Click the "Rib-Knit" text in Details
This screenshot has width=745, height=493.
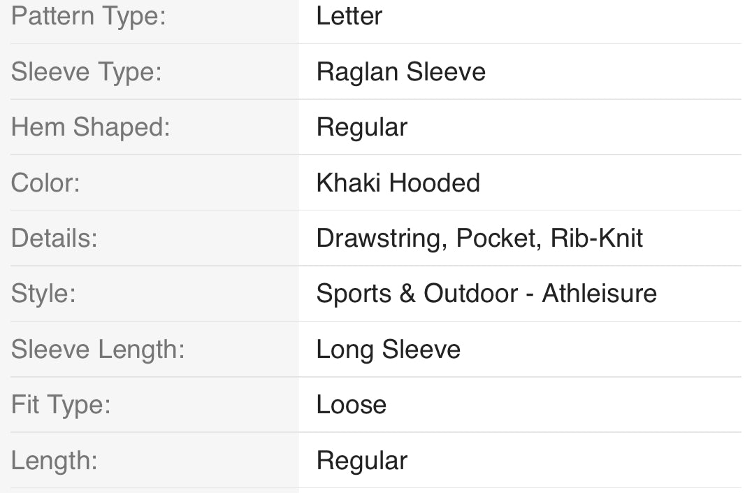point(596,238)
